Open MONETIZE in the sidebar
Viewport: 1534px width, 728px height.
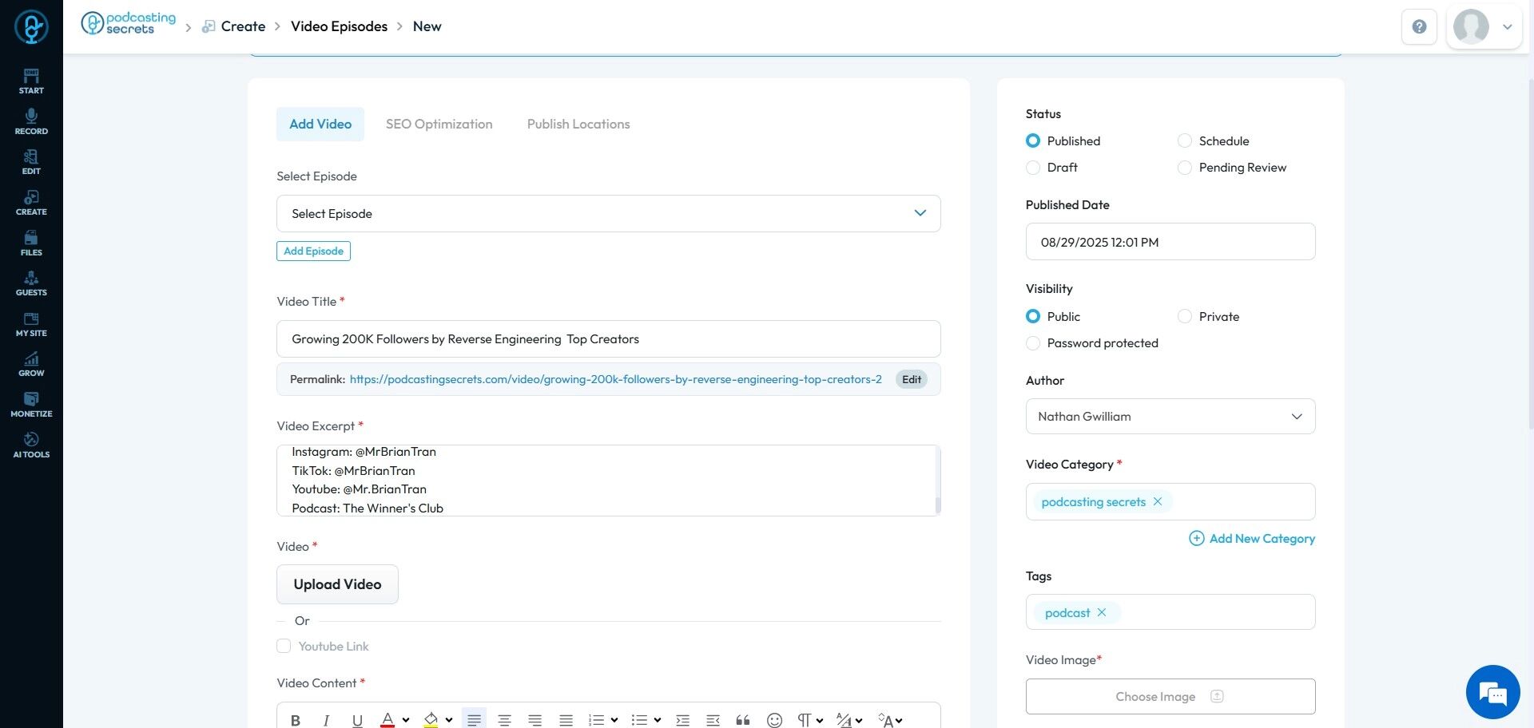[x=31, y=405]
